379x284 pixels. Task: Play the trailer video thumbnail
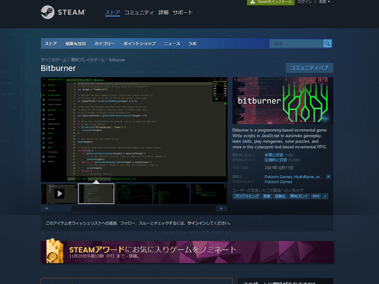click(60, 193)
